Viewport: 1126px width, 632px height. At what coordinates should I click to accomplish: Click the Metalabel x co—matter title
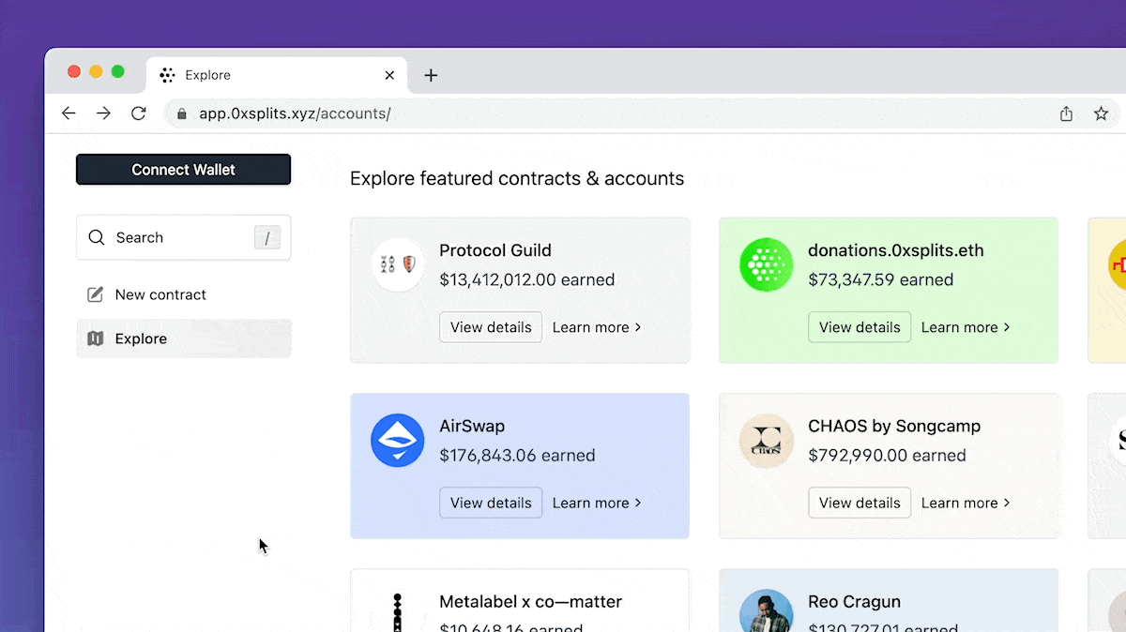tap(530, 602)
